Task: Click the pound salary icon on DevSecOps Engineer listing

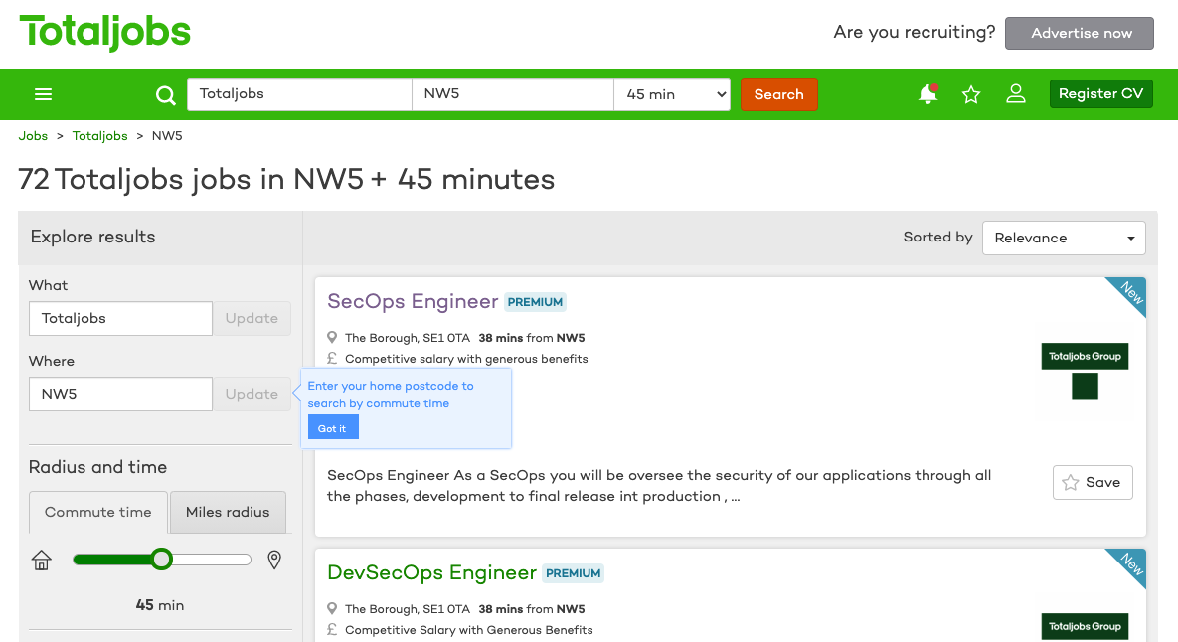Action: coord(332,629)
